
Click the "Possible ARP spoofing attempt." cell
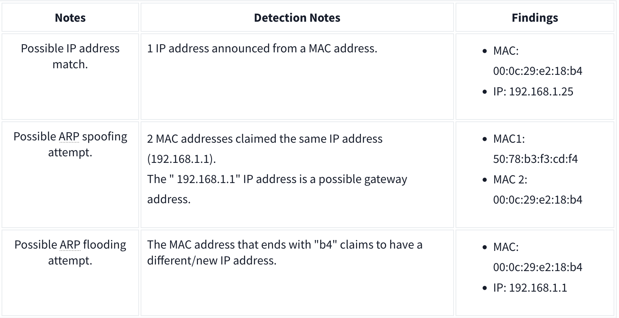(70, 144)
